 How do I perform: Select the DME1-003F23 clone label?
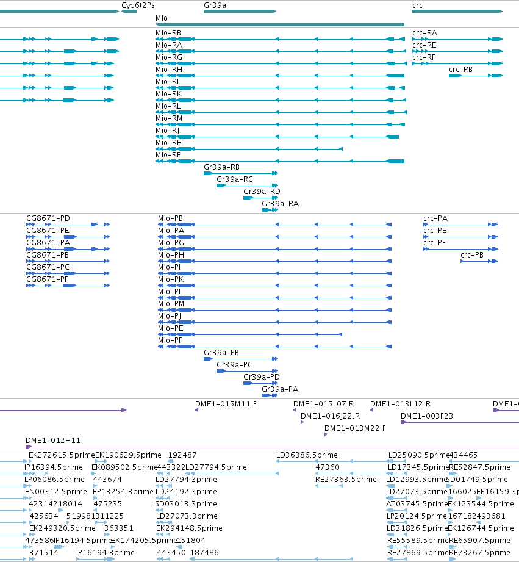coord(427,416)
